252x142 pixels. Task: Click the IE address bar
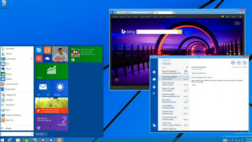click(134, 12)
